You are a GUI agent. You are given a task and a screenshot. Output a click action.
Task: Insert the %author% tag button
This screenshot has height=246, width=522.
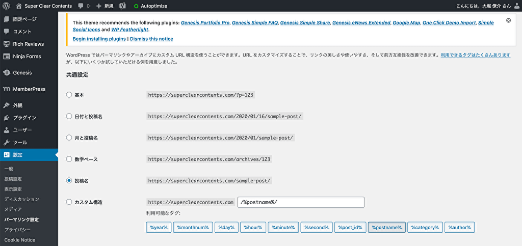[459, 227]
